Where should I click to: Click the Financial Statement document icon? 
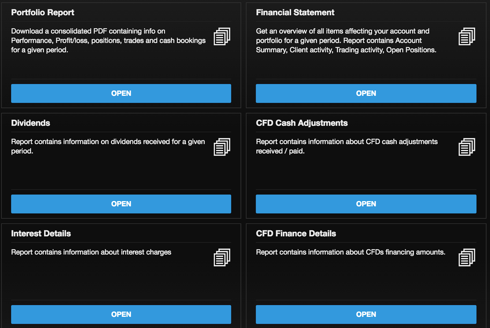click(467, 36)
